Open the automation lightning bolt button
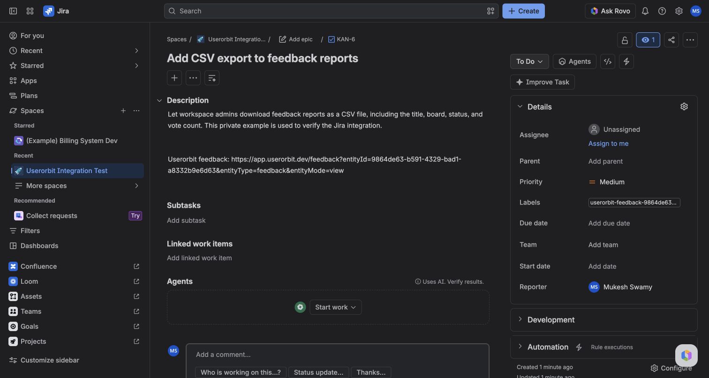This screenshot has height=378, width=709. (x=626, y=61)
